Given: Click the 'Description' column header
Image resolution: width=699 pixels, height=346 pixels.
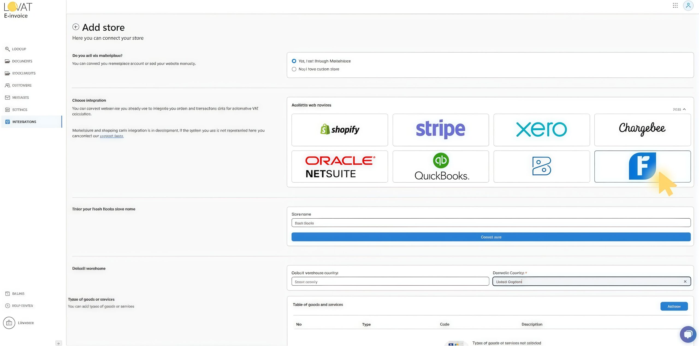Looking at the screenshot, I should click(532, 324).
